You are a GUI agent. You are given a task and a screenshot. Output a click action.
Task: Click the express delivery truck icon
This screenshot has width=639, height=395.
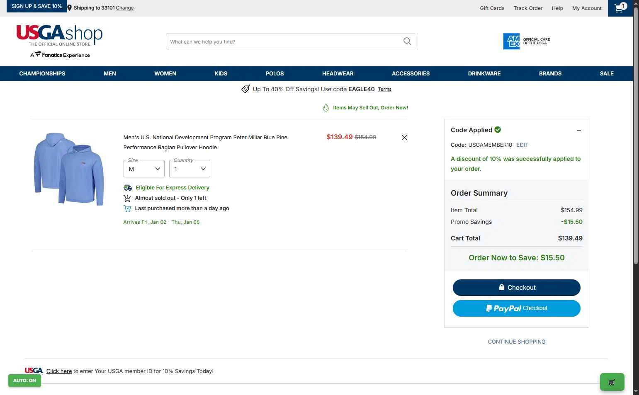click(x=128, y=188)
